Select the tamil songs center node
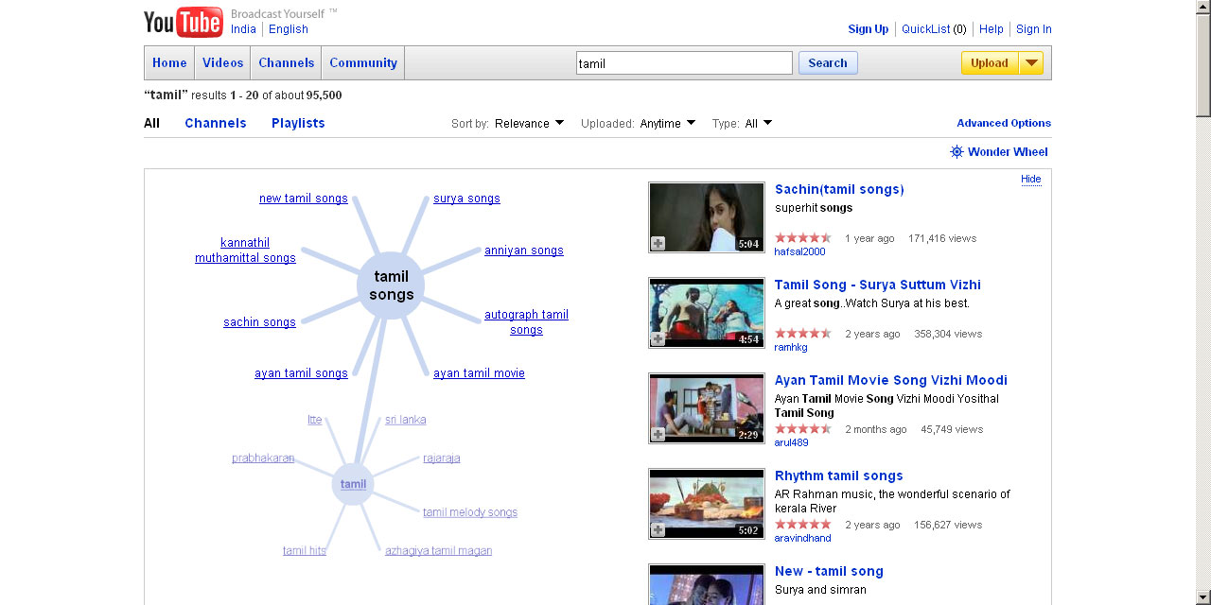 (x=391, y=285)
